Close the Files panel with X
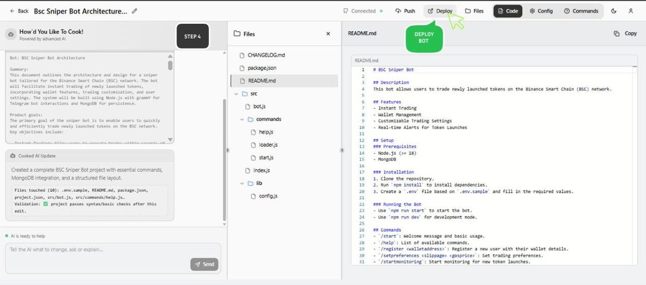646x285 pixels. pyautogui.click(x=328, y=33)
